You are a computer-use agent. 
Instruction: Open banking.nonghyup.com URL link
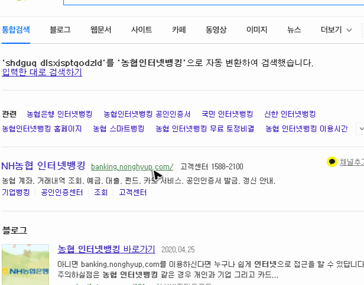click(x=132, y=166)
